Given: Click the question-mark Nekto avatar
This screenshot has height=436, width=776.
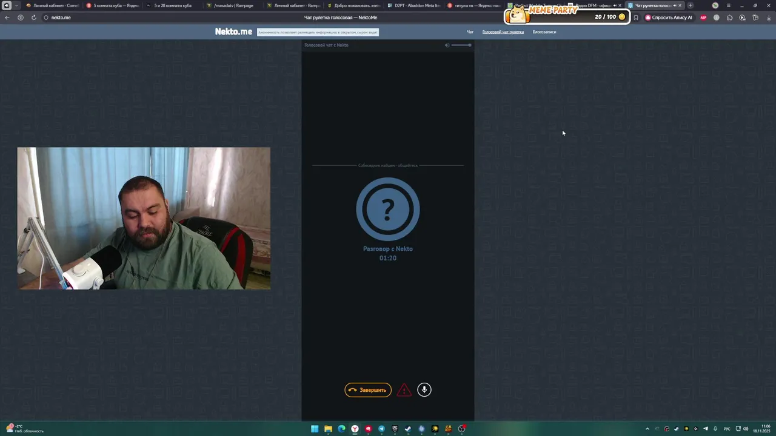Looking at the screenshot, I should click(388, 210).
